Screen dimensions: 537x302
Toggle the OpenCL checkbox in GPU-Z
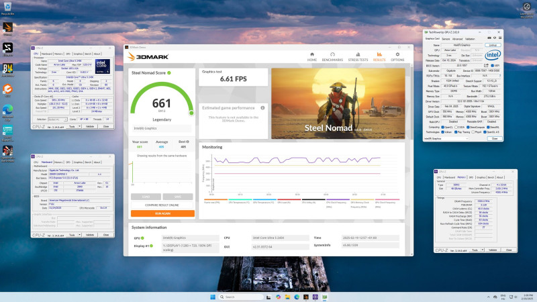pos(443,127)
